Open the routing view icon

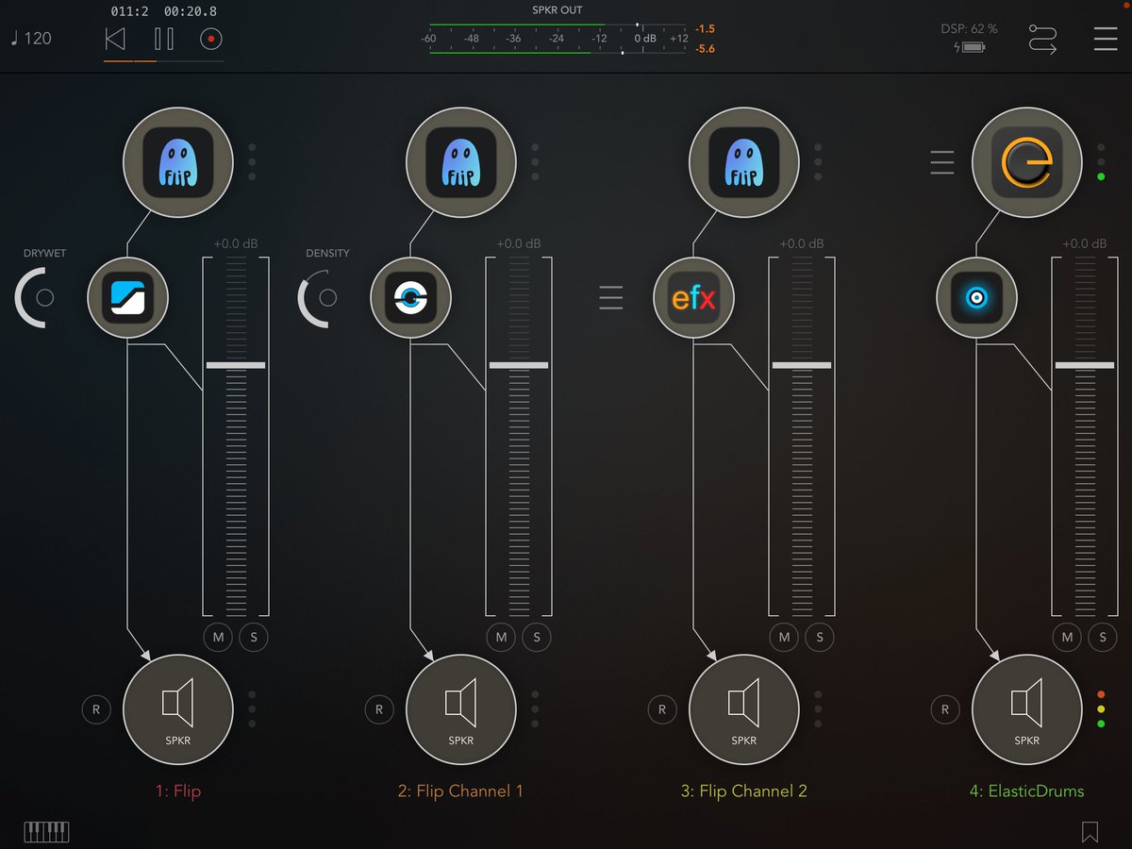[1042, 39]
